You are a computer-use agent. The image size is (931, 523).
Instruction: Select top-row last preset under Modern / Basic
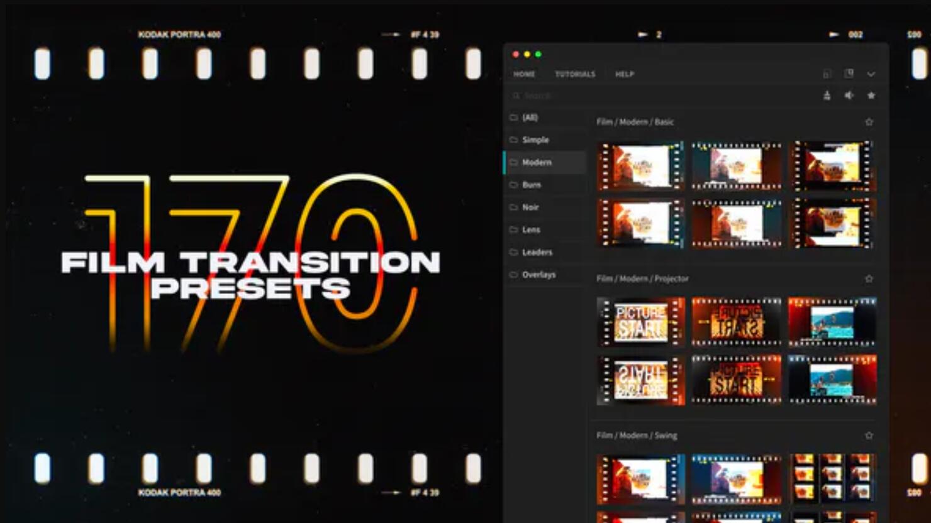[x=832, y=166]
